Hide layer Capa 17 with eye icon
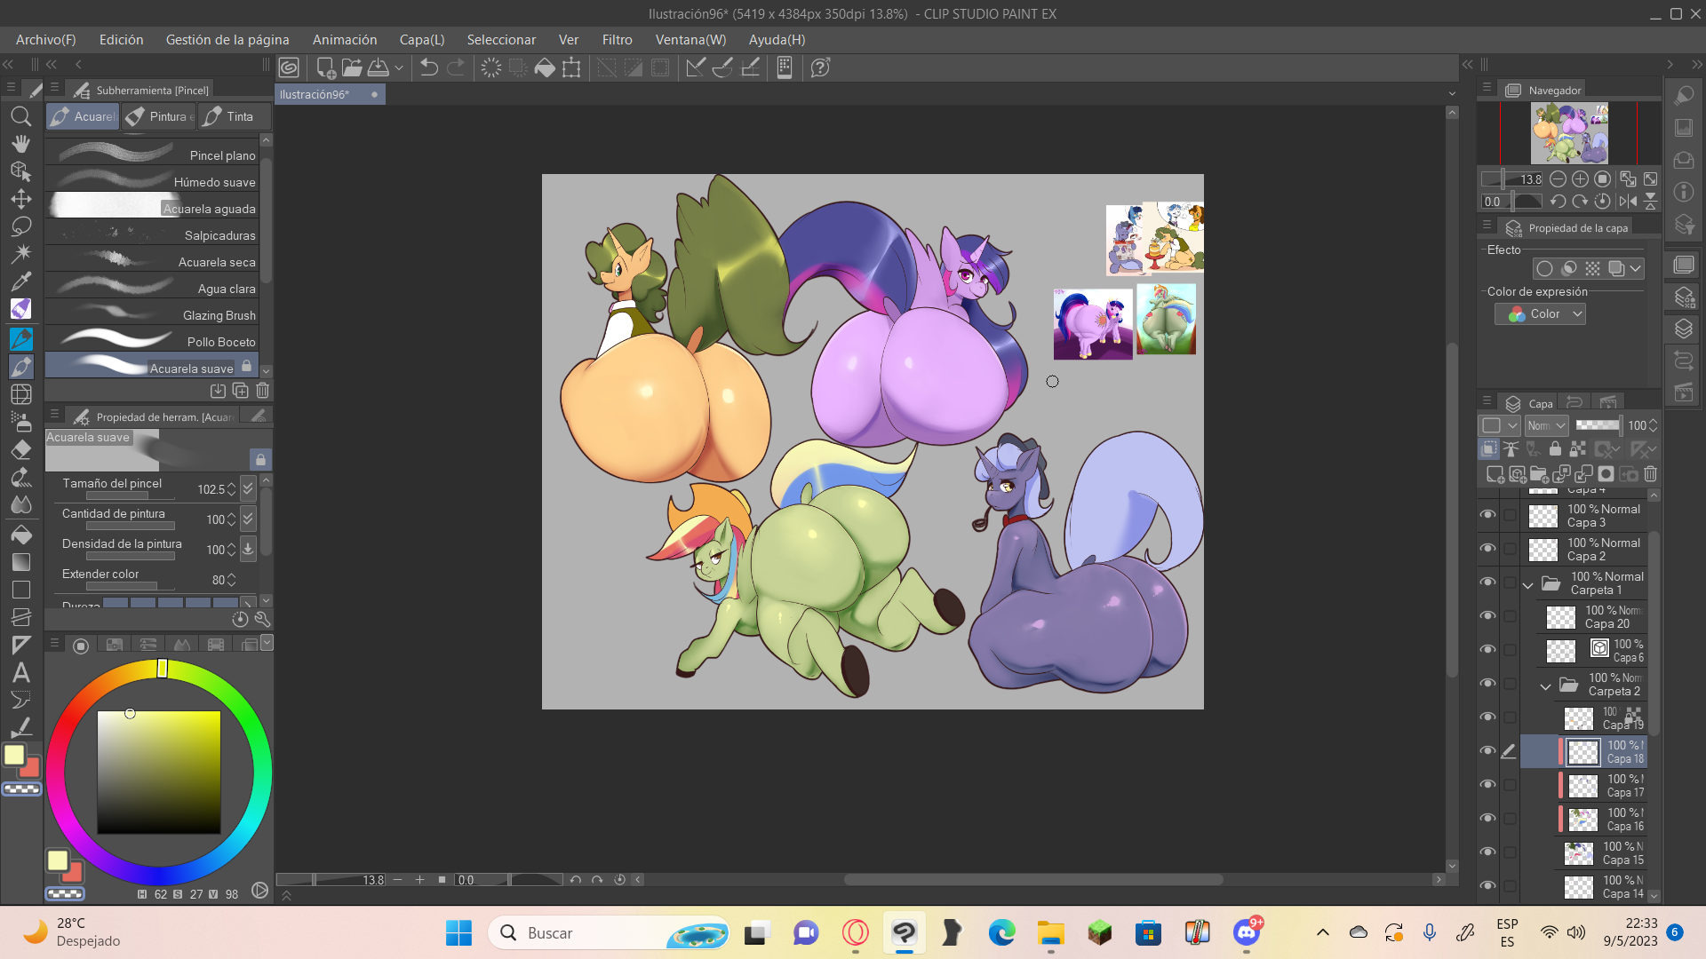1706x959 pixels. [x=1487, y=785]
